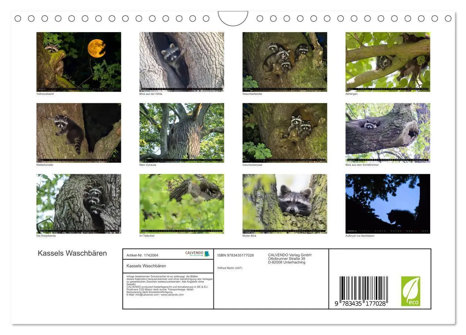Click the ISBN 9783435177028 text
Screen dimensions: 466x335
tap(236, 255)
